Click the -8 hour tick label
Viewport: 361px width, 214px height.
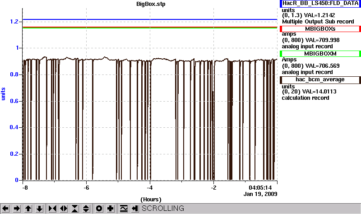tap(25, 188)
